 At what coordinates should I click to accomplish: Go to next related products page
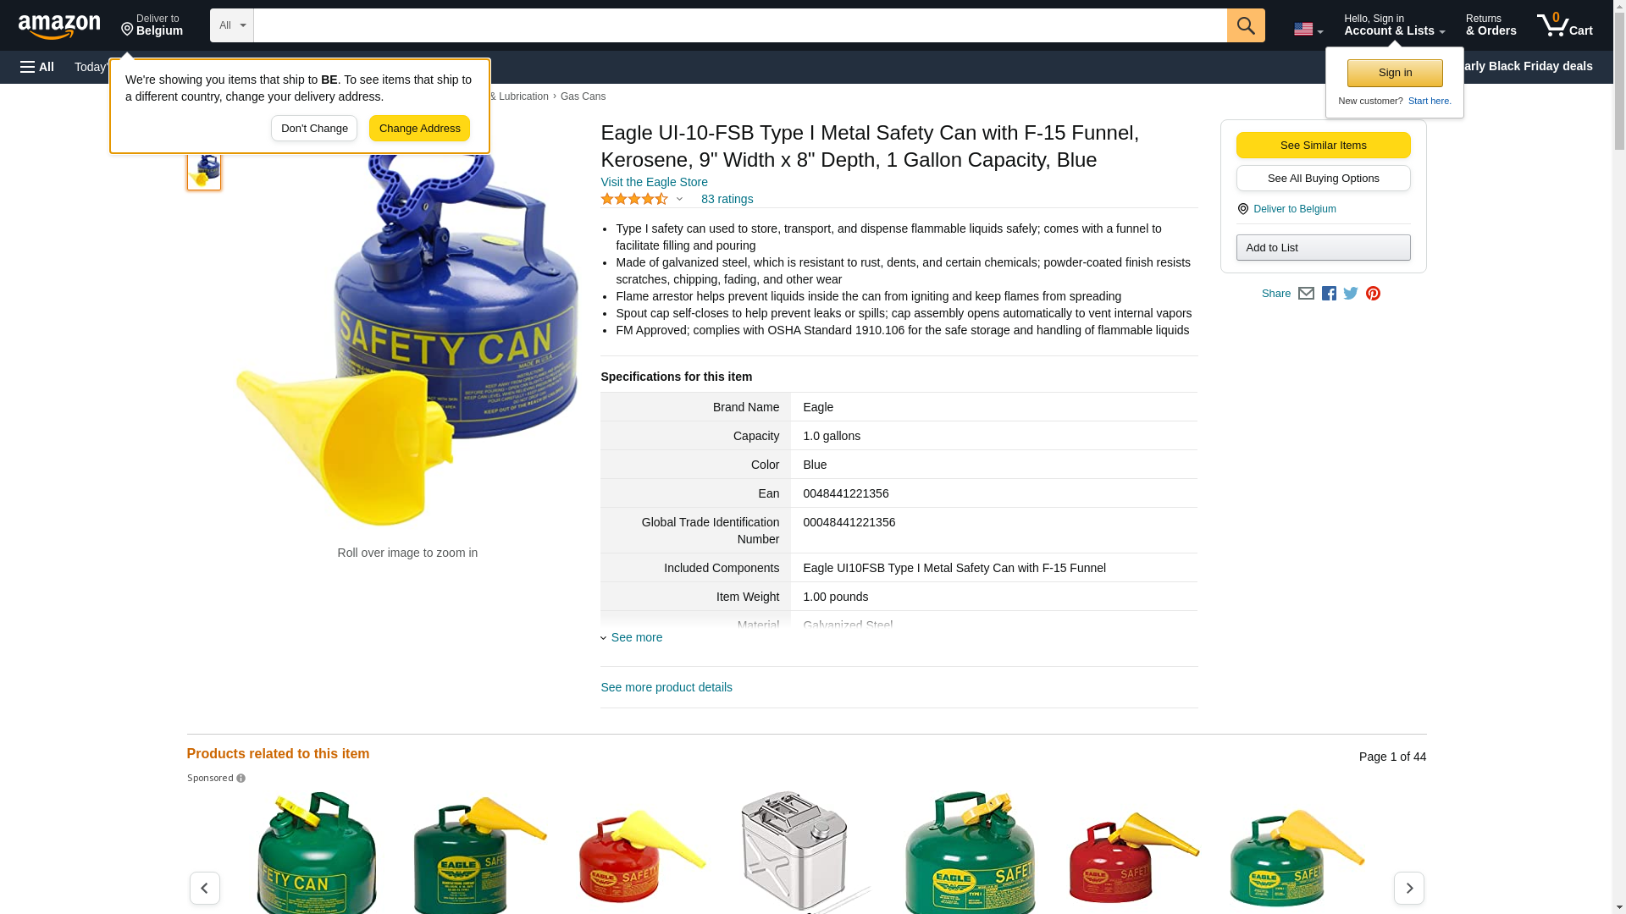pyautogui.click(x=1408, y=888)
